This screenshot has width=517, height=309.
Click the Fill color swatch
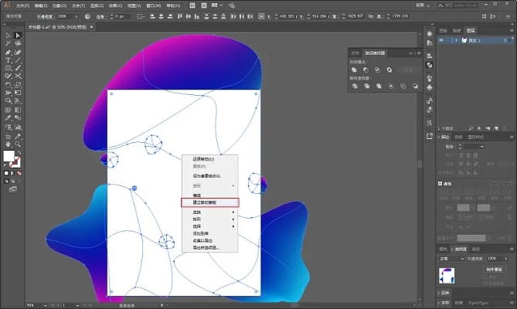click(x=9, y=156)
